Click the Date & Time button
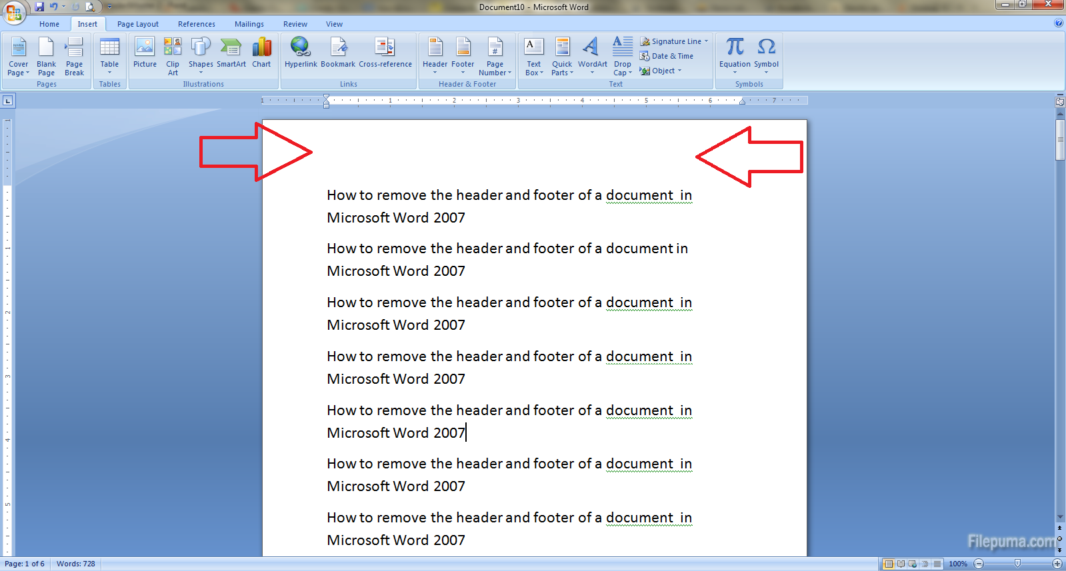1066x571 pixels. [667, 56]
